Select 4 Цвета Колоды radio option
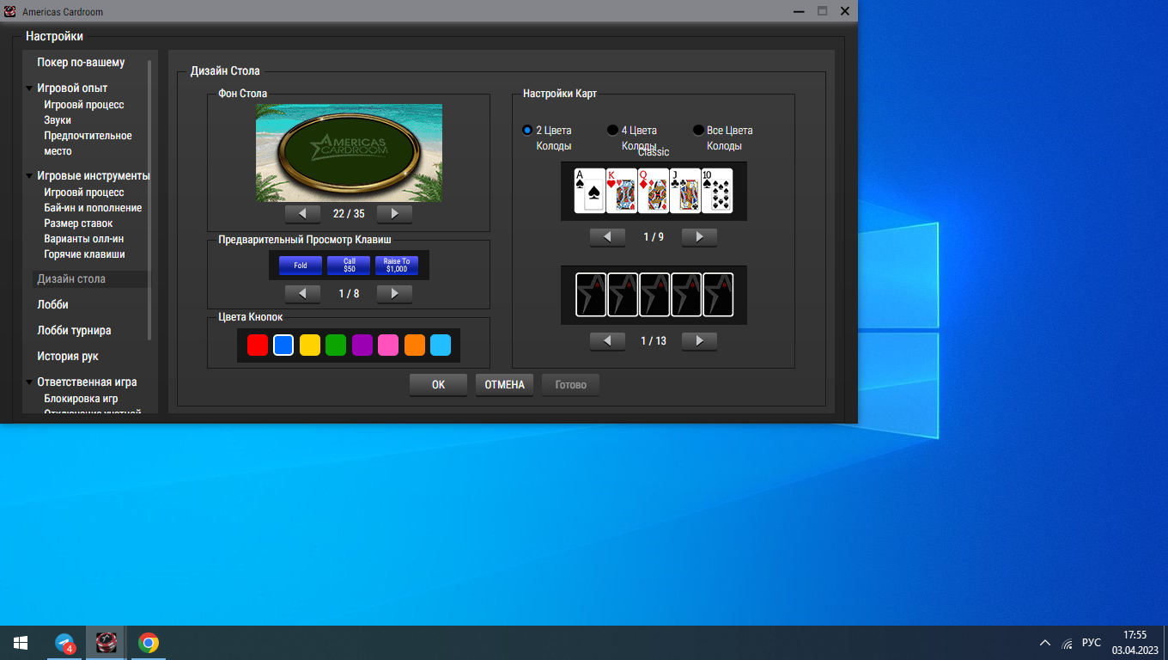The width and height of the screenshot is (1168, 660). [x=612, y=131]
